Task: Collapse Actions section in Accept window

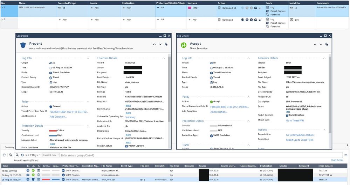Action: (324, 129)
